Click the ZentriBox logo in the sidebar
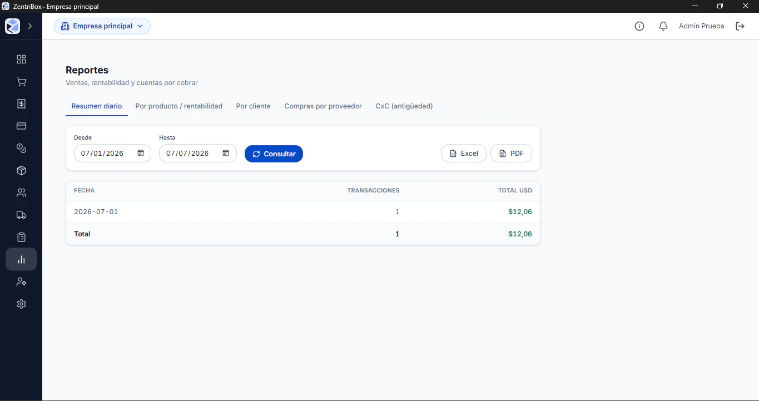The height and width of the screenshot is (401, 759). click(x=12, y=26)
